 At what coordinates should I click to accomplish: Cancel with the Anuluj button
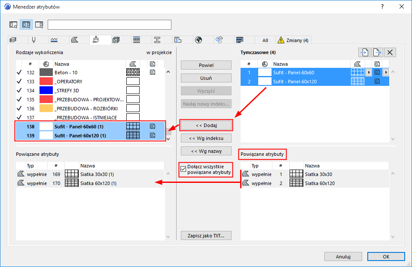(x=343, y=257)
